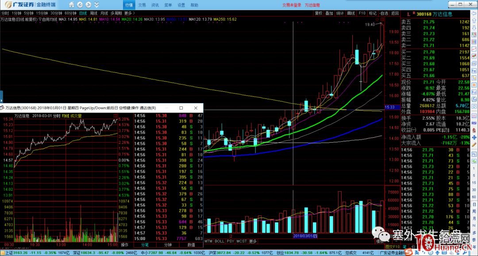Open the 菜单 menu
This screenshot has height=256, width=478.
(x=168, y=5)
